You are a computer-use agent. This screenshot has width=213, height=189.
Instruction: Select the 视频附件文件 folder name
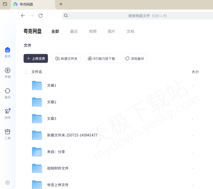[x=58, y=168]
